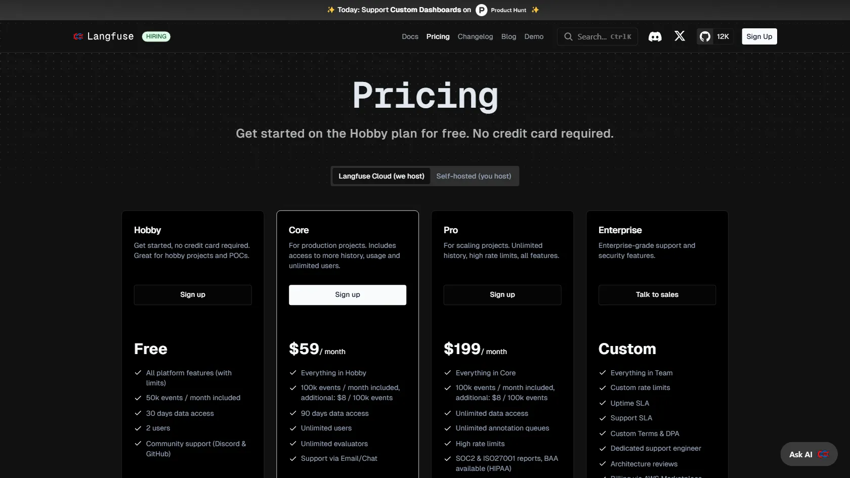This screenshot has width=850, height=478.
Task: Open the Blog menu item
Action: click(x=508, y=36)
